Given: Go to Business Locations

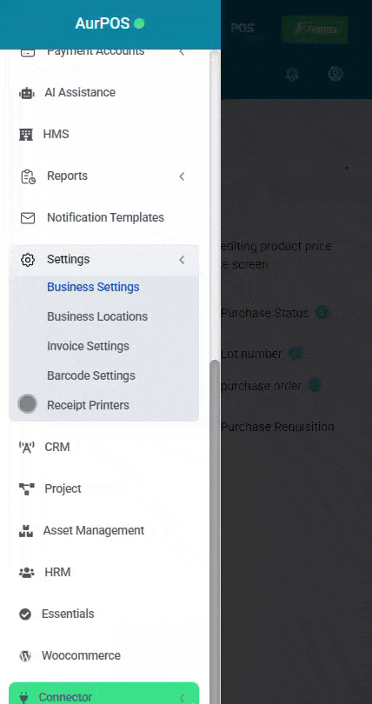Looking at the screenshot, I should [97, 316].
